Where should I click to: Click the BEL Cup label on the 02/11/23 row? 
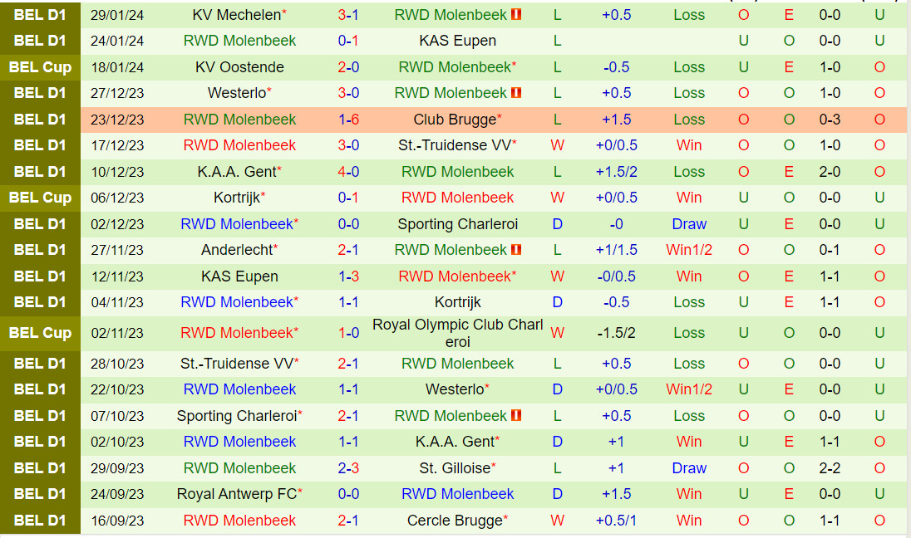pyautogui.click(x=40, y=333)
